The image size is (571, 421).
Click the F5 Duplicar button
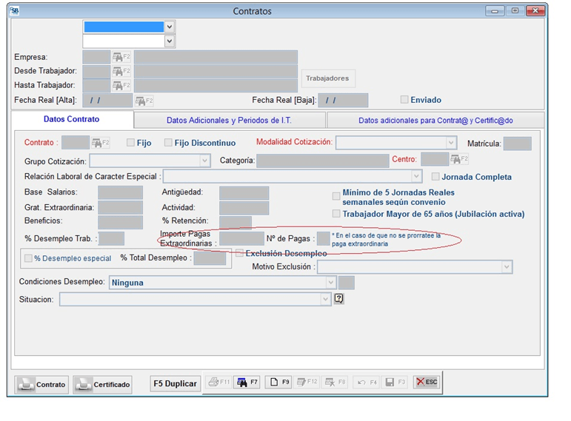(176, 384)
